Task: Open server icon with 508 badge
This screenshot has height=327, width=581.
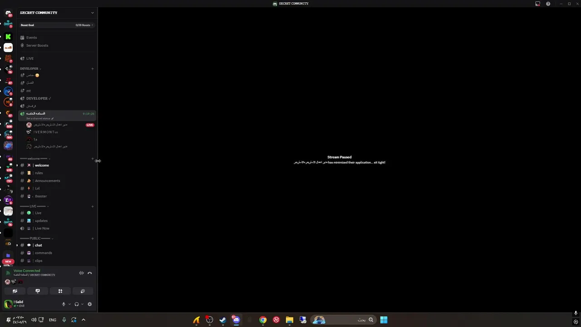Action: pos(8,124)
